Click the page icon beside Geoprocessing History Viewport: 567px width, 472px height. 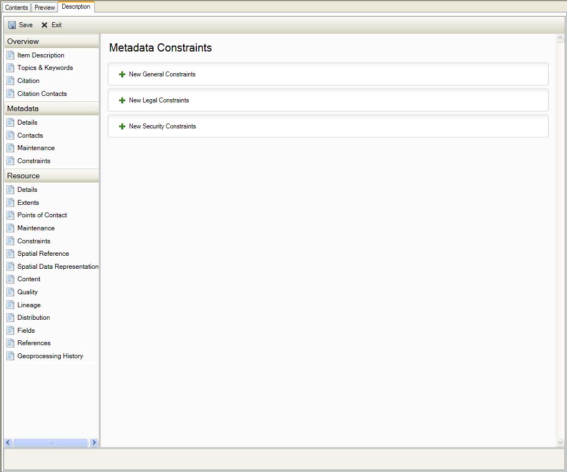pyautogui.click(x=10, y=356)
